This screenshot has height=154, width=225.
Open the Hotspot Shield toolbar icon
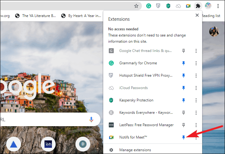(x=158, y=6)
